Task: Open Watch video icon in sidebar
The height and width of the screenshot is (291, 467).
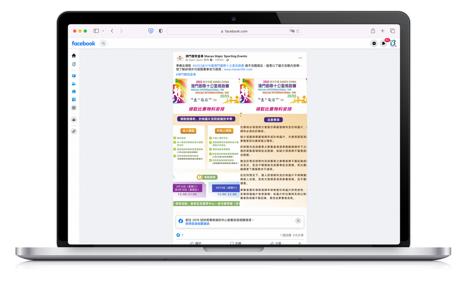Action: pos(74,76)
